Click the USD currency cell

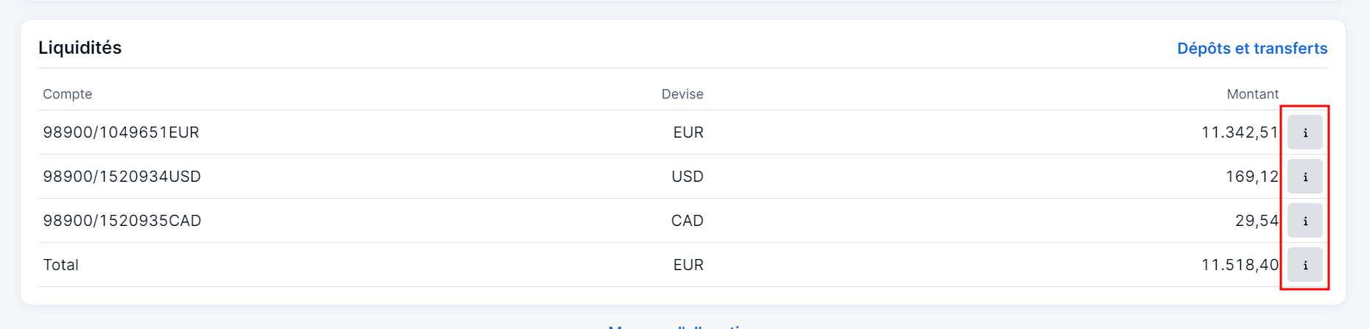pyautogui.click(x=688, y=177)
